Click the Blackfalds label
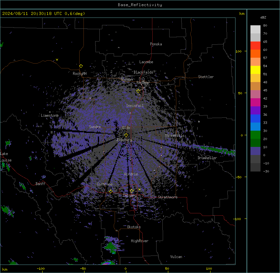 (143, 72)
